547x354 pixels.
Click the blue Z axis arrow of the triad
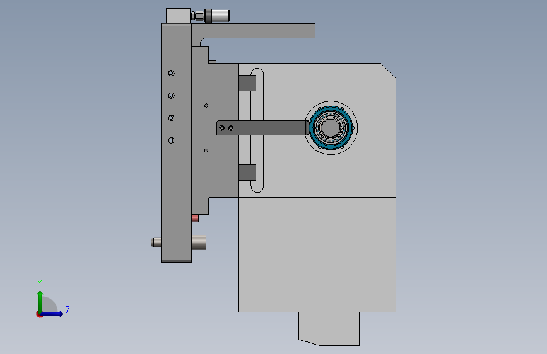coord(52,314)
